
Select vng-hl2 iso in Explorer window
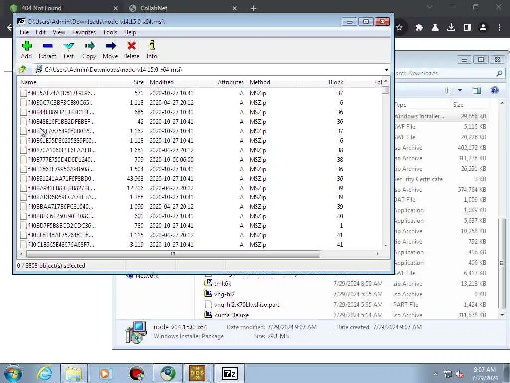pyautogui.click(x=224, y=294)
